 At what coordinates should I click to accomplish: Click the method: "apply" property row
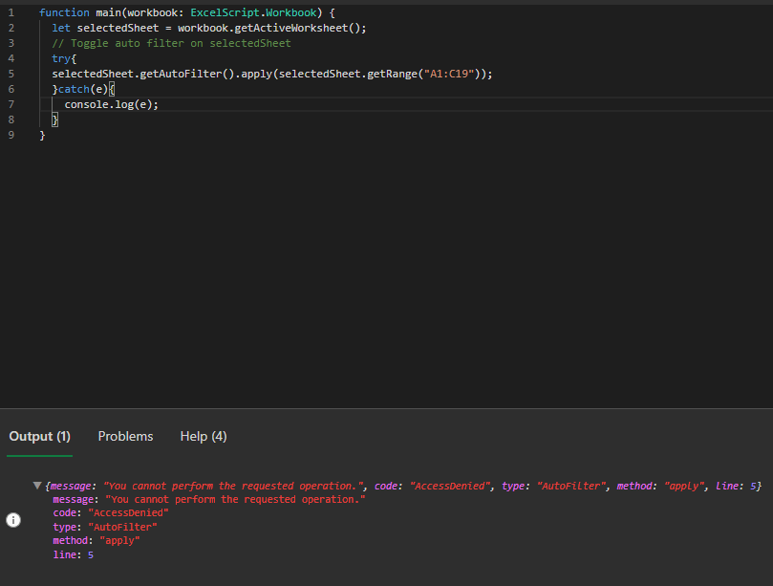pos(97,541)
